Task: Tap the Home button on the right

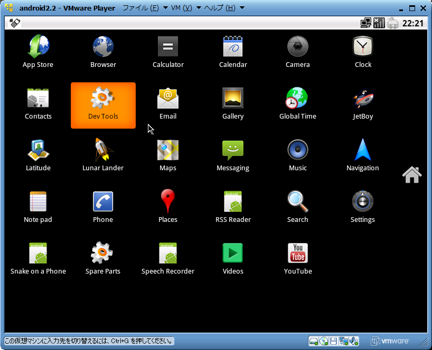Action: coord(412,174)
